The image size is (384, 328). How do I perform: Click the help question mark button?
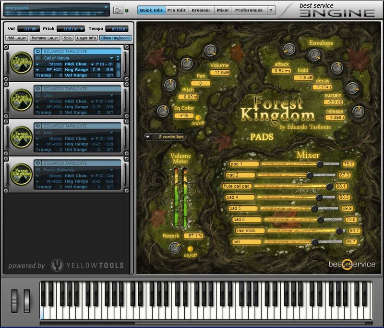click(271, 10)
